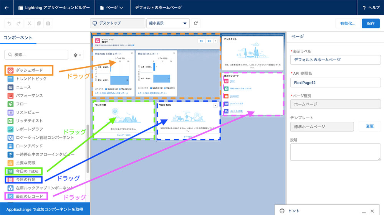The height and width of the screenshot is (215, 384).
Task: Select the ローンチパッド component icon
Action: pyautogui.click(x=10, y=146)
